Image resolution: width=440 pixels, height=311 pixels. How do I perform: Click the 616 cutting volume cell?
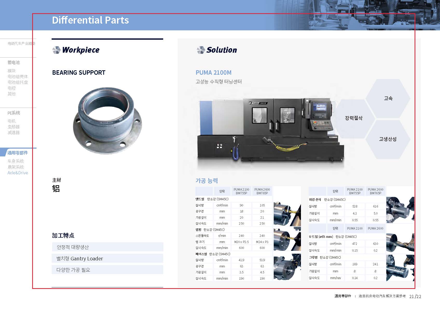tap(375, 206)
